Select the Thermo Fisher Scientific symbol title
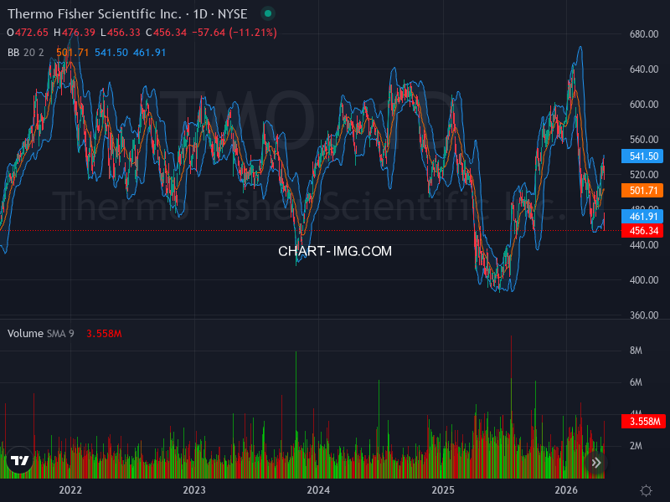670x502 pixels. (x=95, y=13)
